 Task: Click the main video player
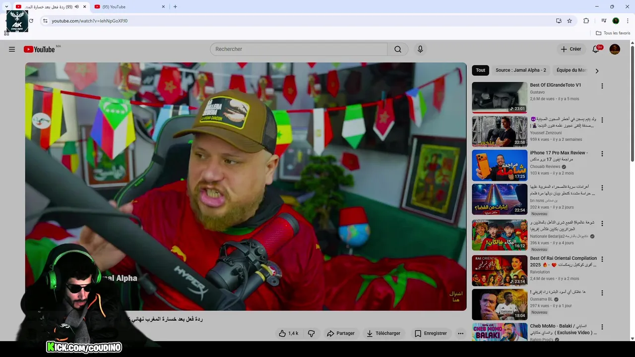[246, 186]
